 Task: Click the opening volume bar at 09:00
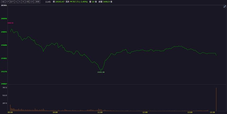tap(10, 108)
